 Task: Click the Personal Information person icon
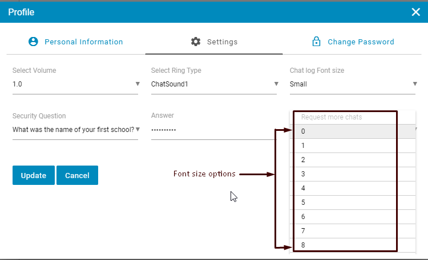click(x=33, y=42)
